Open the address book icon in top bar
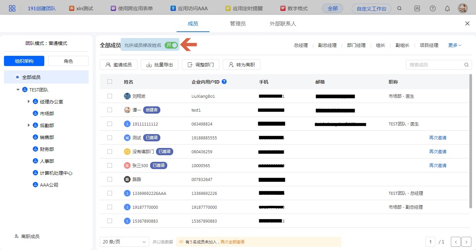Screen dimensions: 476x250 click(417, 9)
